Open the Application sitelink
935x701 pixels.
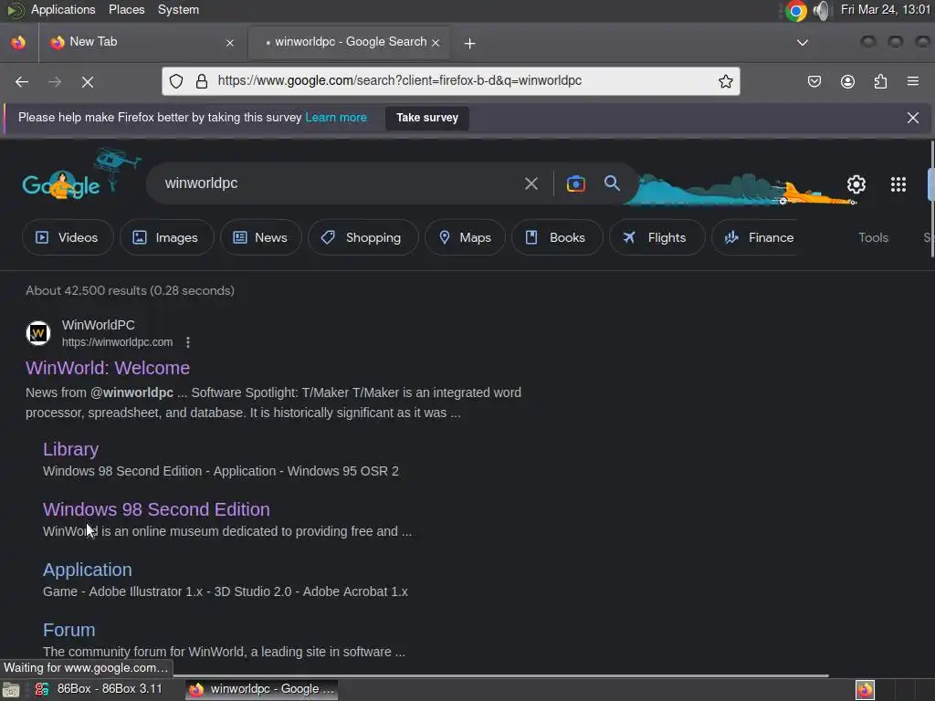pos(88,570)
